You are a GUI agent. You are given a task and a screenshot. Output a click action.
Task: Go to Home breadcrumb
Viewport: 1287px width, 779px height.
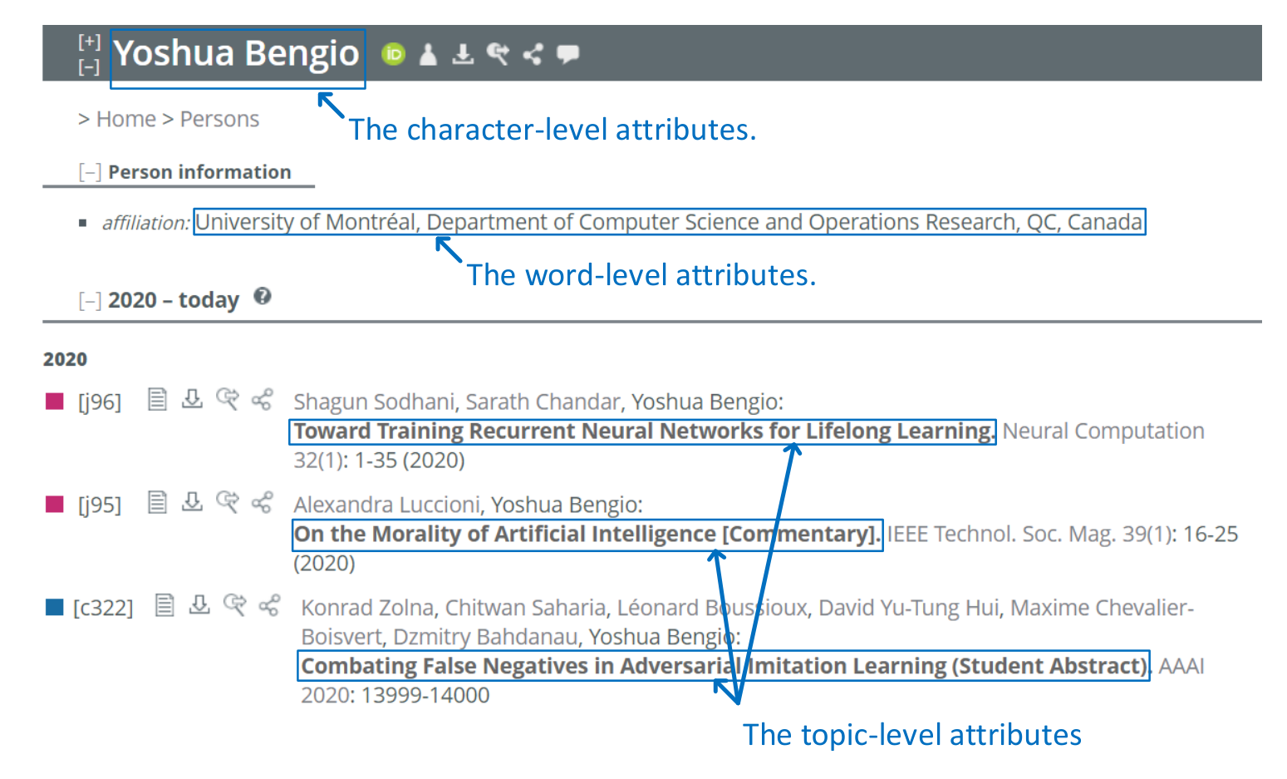126,120
